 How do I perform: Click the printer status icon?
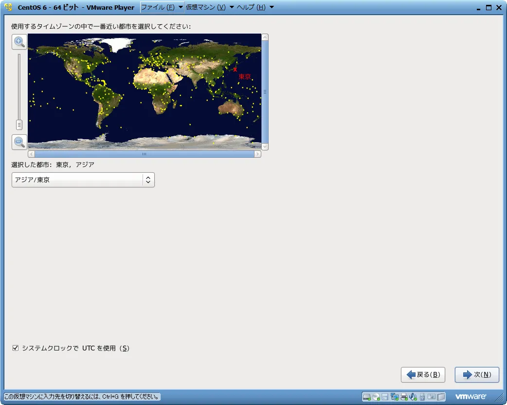(404, 397)
